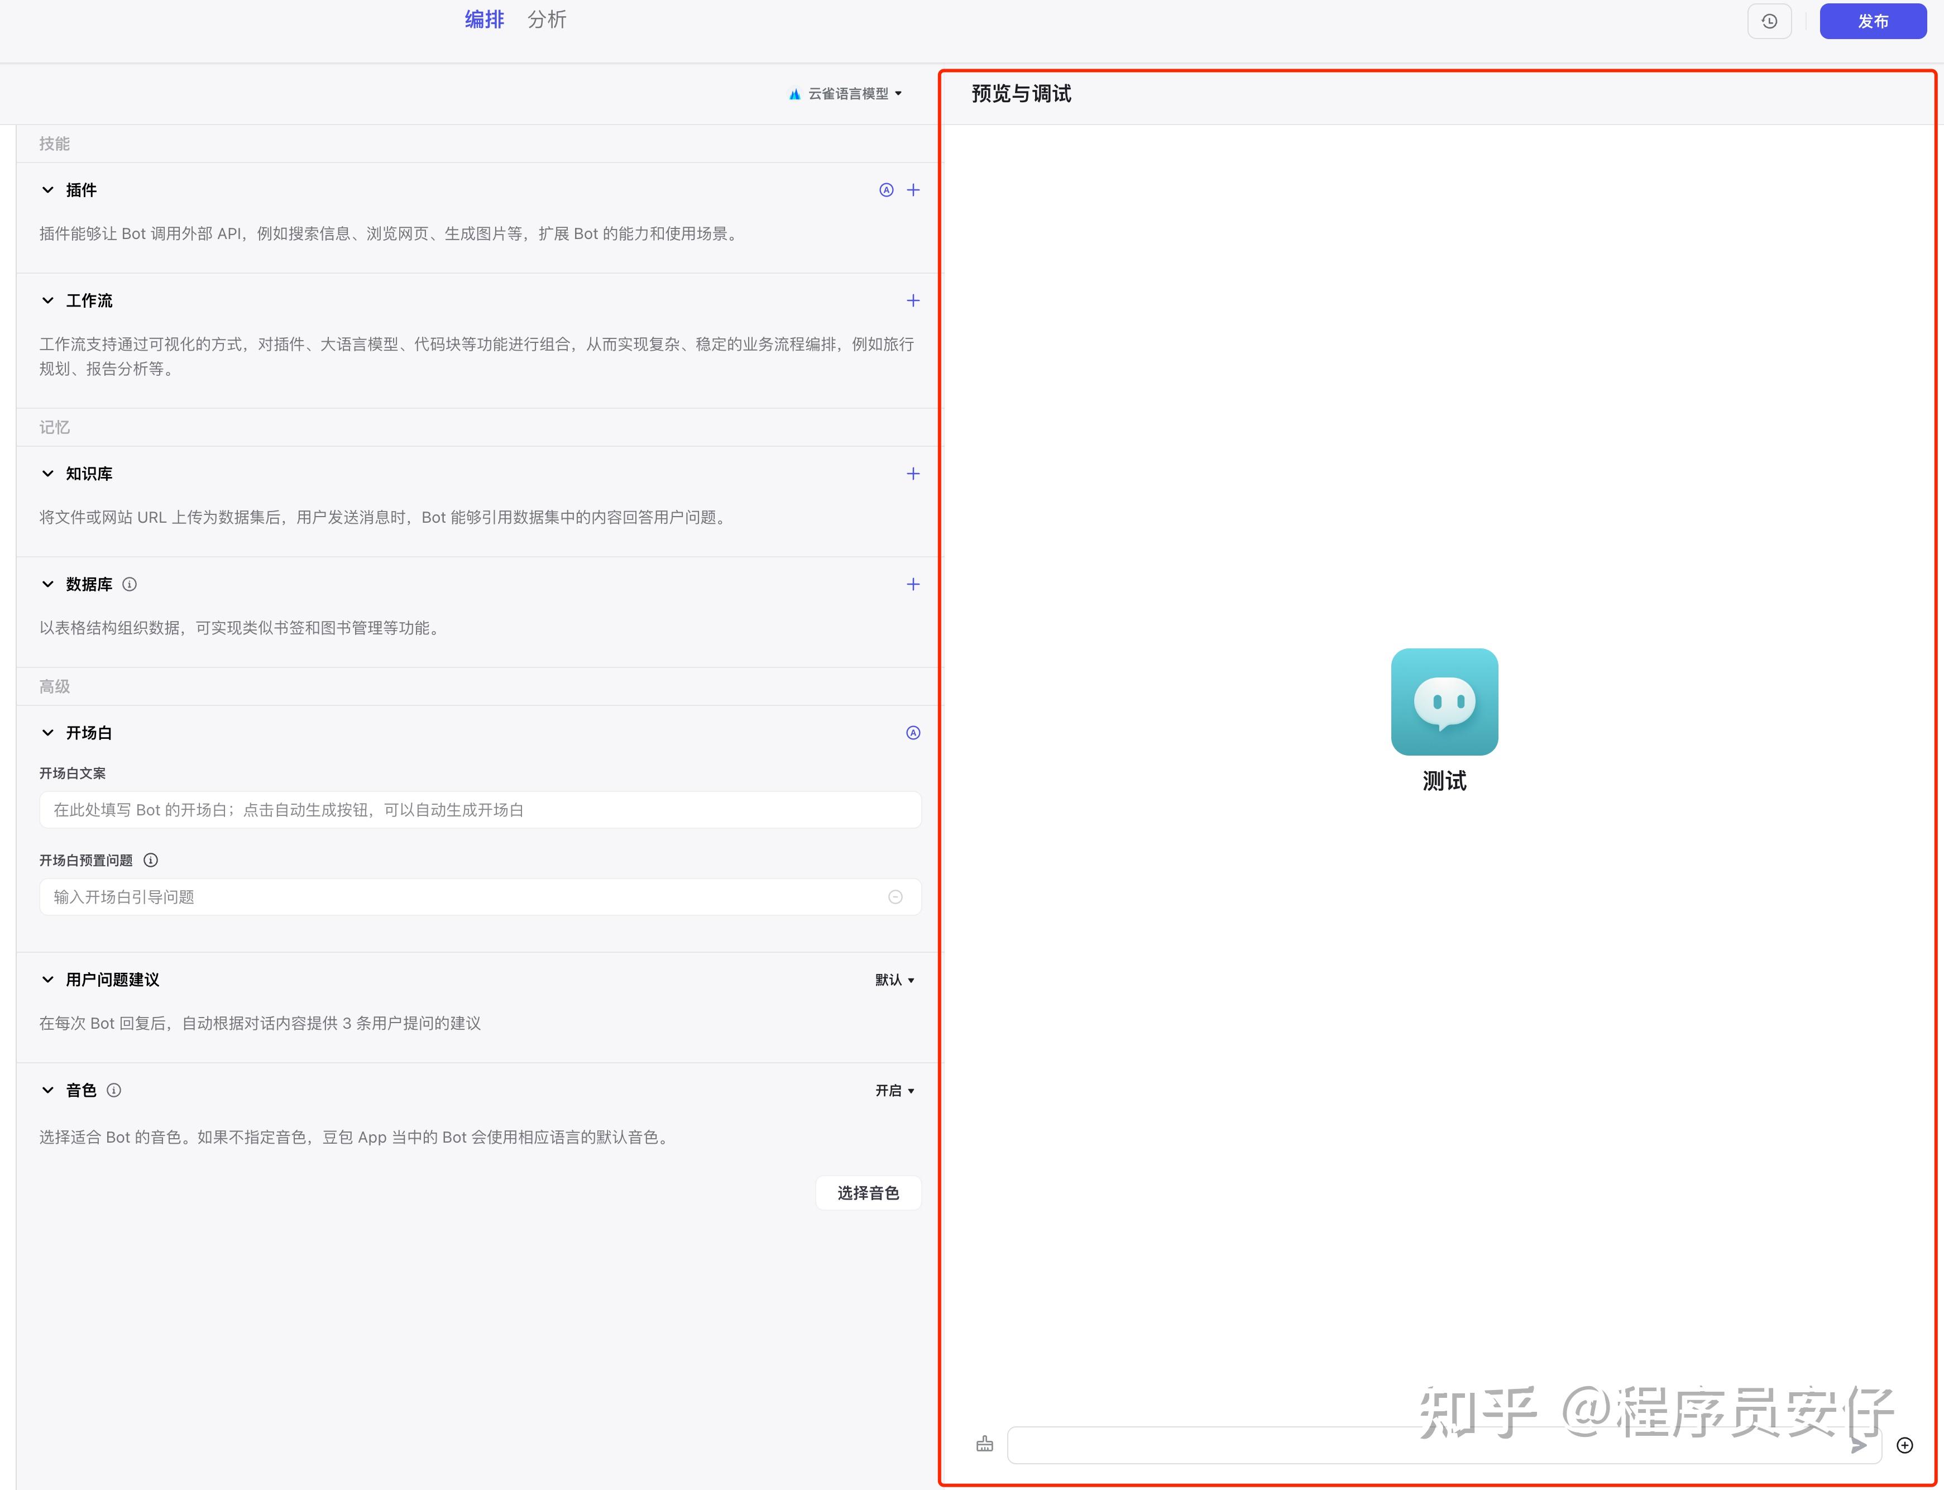The width and height of the screenshot is (1944, 1490).
Task: Collapse the 工作流 section
Action: [x=48, y=300]
